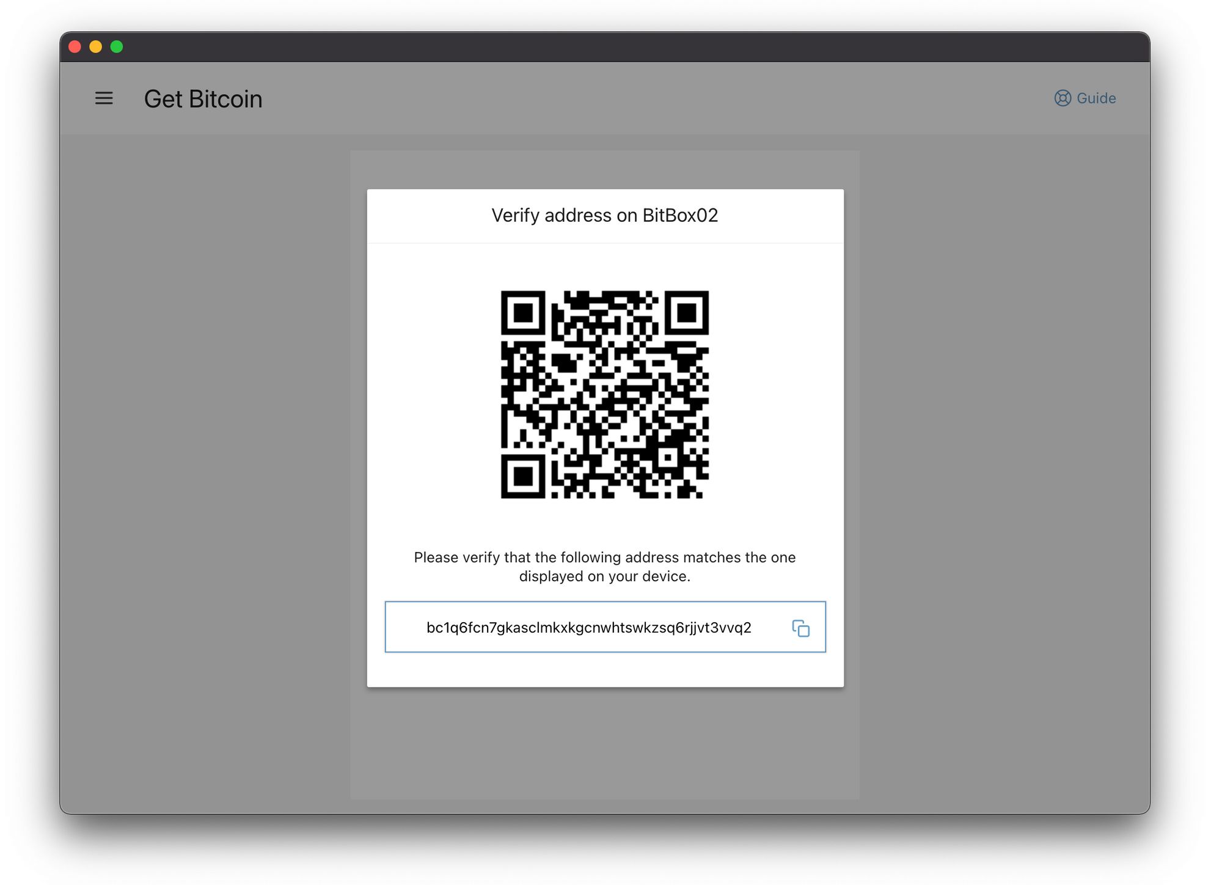1222x885 pixels.
Task: Minimize the window with the yellow button
Action: coord(96,47)
